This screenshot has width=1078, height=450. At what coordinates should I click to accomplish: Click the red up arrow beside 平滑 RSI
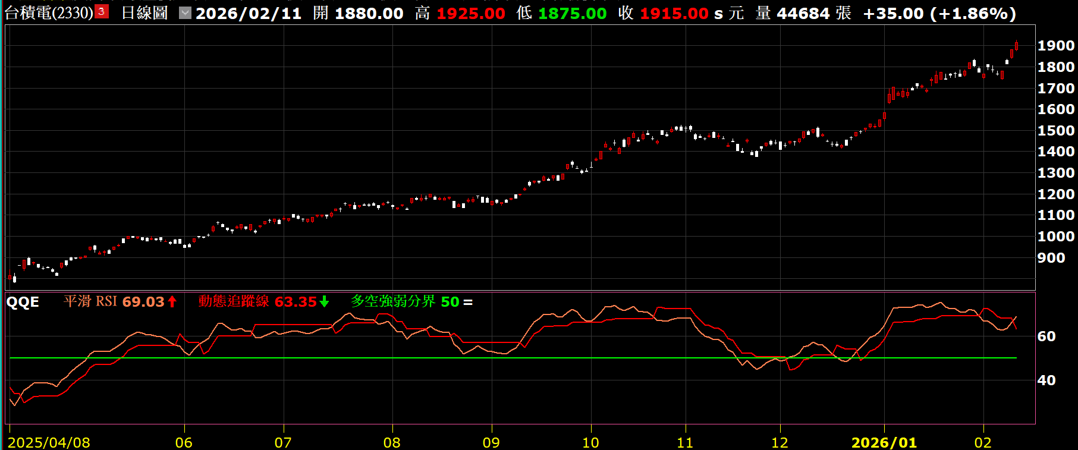coord(172,302)
